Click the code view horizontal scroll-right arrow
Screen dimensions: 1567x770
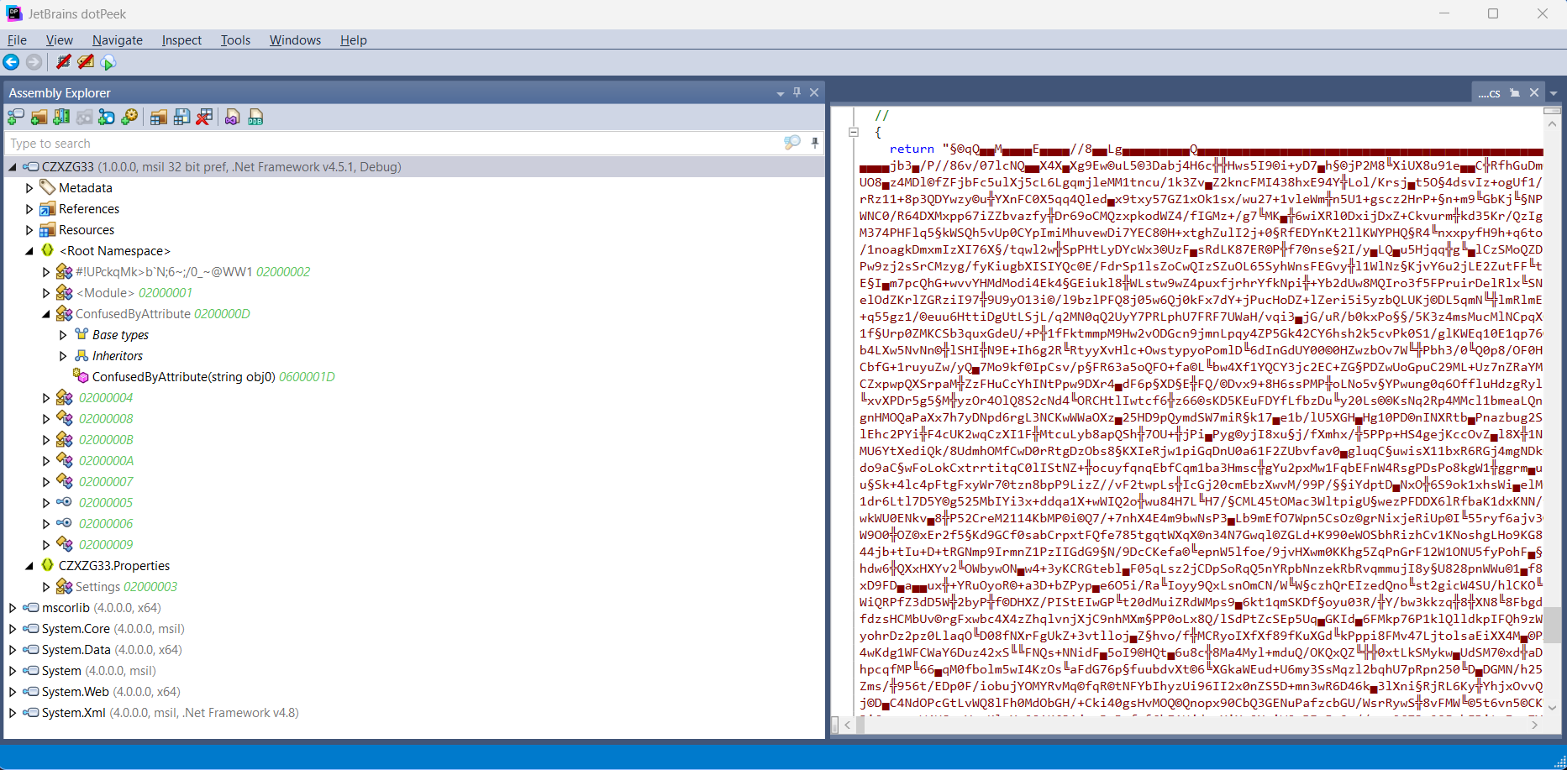[1534, 725]
